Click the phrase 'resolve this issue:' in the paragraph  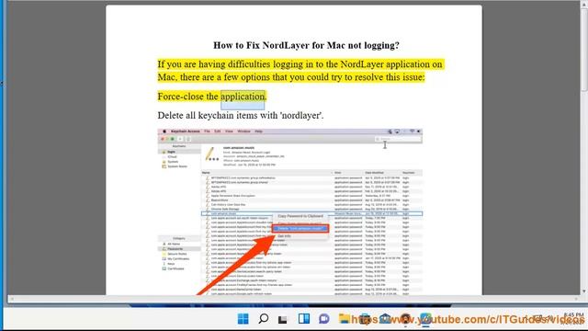pos(390,77)
